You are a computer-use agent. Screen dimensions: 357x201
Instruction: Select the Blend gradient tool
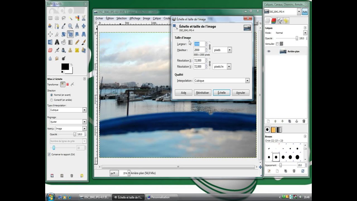(70, 42)
